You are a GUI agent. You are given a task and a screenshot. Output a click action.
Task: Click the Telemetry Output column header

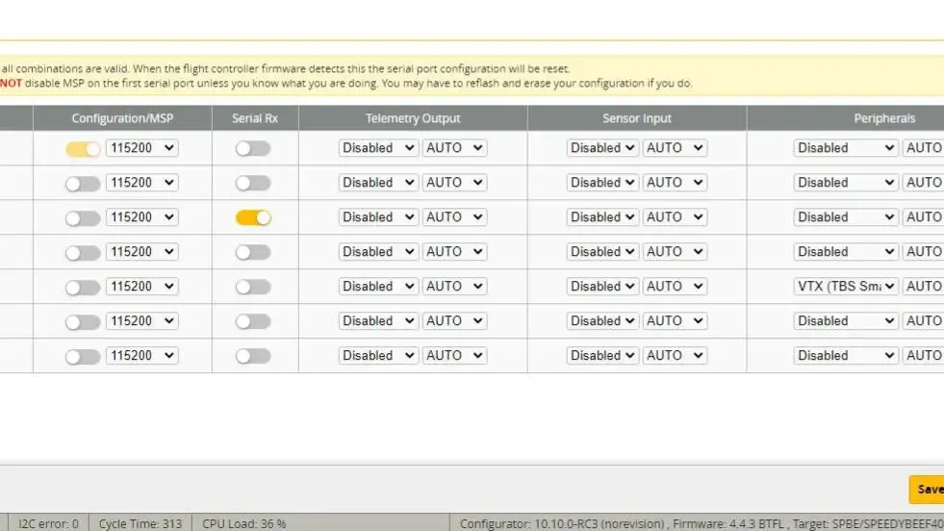tap(413, 118)
